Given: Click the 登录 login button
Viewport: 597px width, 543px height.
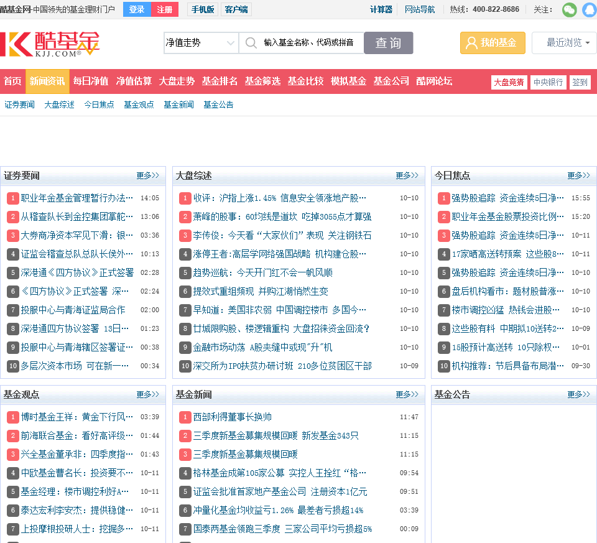Looking at the screenshot, I should click(137, 9).
